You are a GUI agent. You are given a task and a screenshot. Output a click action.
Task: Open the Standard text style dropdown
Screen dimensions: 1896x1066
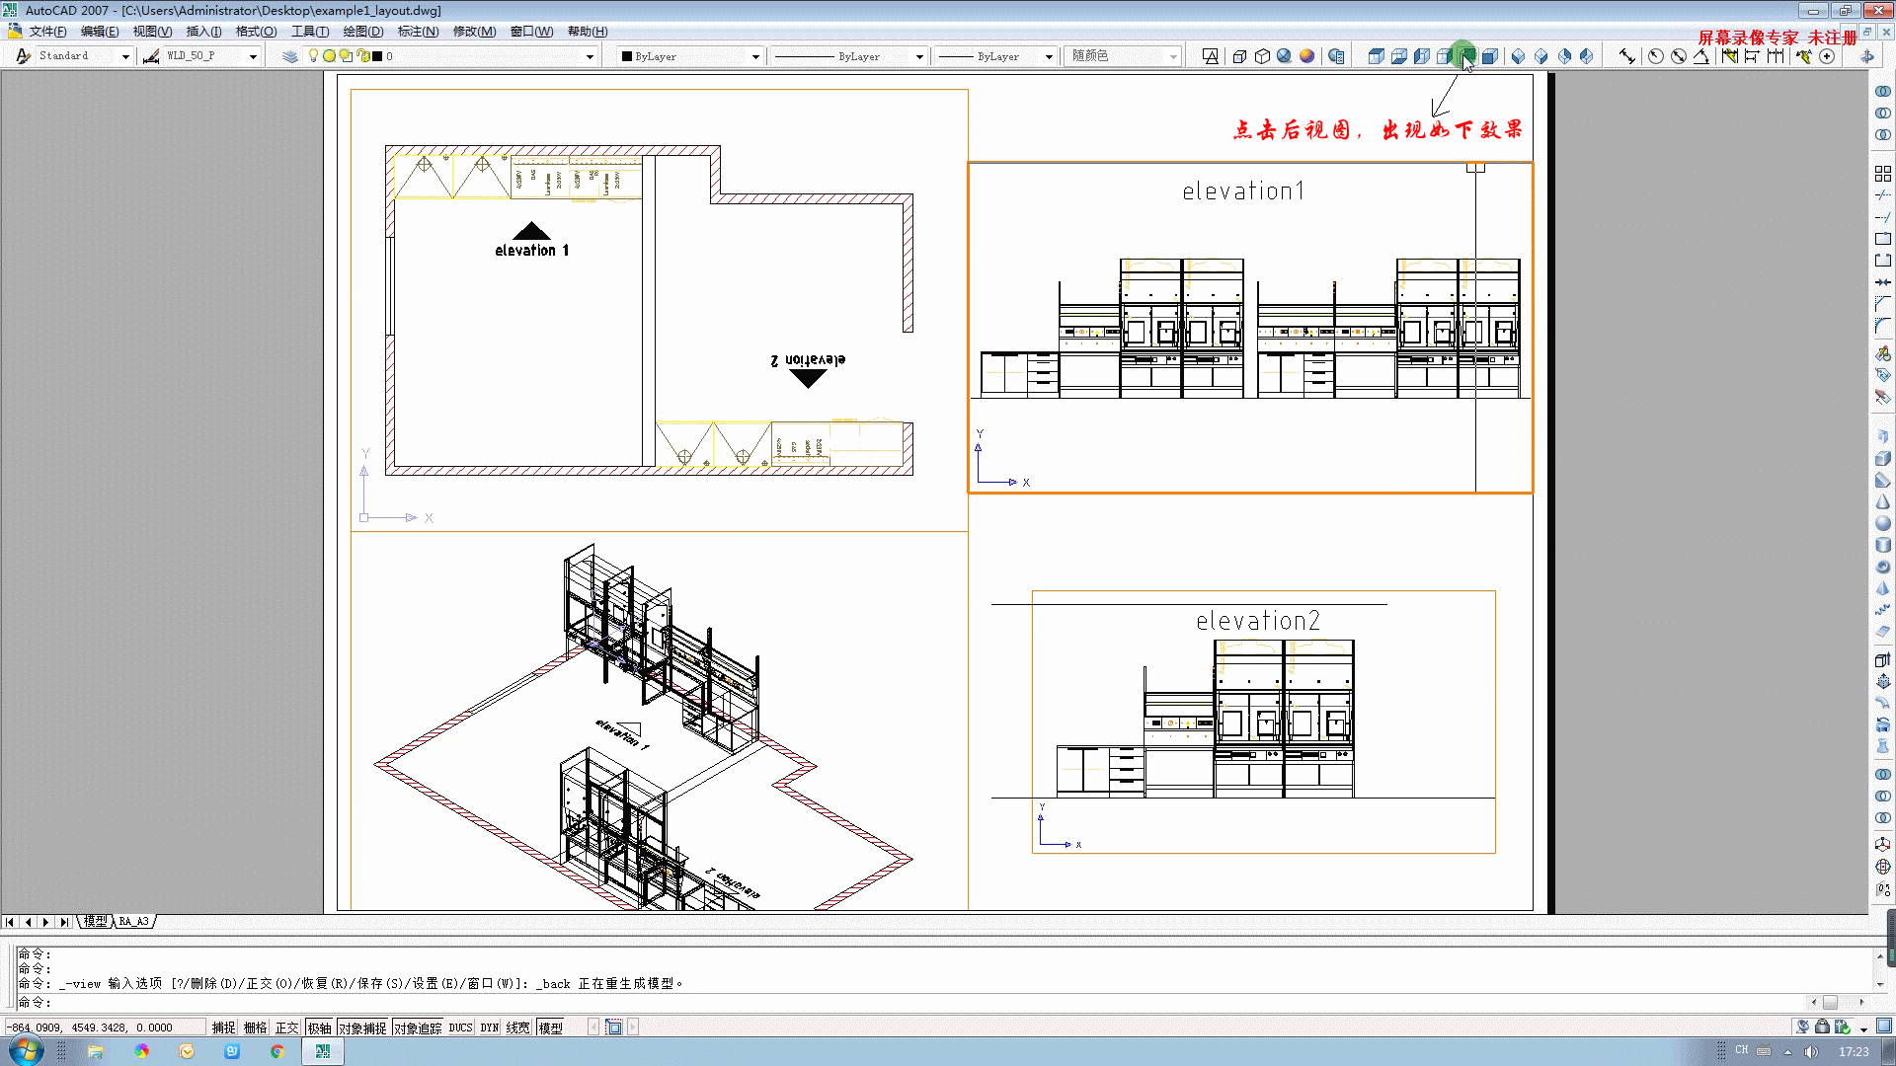point(125,56)
